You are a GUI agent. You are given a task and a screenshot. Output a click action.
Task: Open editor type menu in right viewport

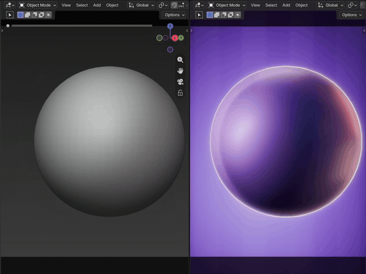click(199, 5)
